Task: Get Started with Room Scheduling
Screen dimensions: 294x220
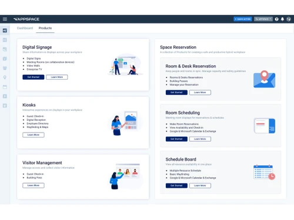Action: coord(176,139)
